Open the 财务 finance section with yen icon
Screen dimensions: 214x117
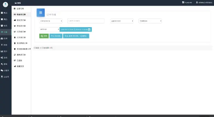pos(4,45)
